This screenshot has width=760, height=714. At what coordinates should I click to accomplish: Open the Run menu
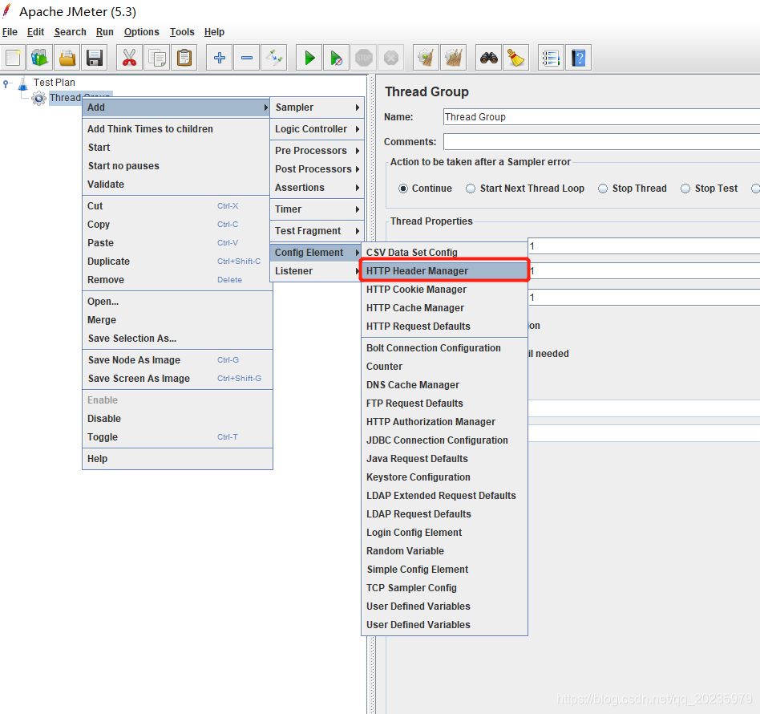pos(105,32)
